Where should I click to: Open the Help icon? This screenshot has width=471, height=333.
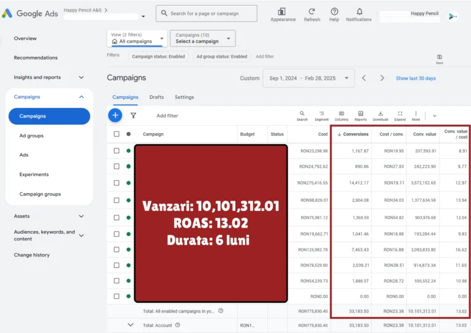point(334,12)
